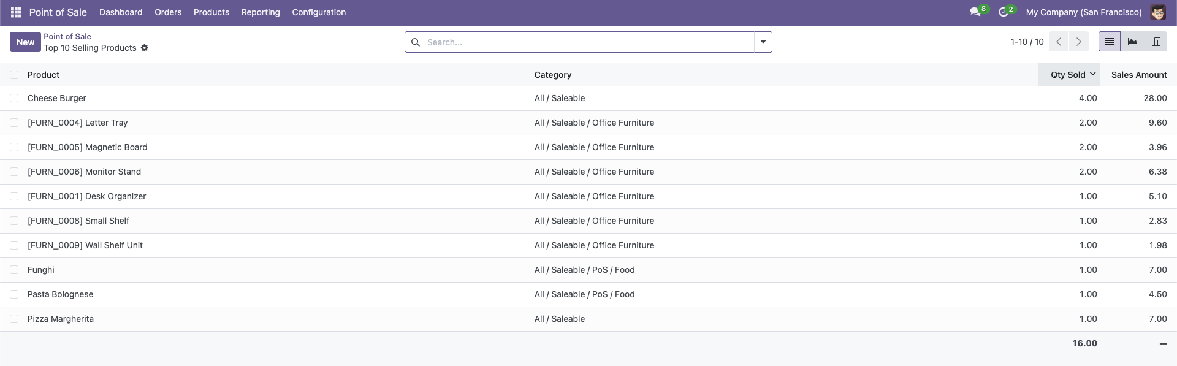
Task: Sort by the Sales Amount column header
Action: [1139, 75]
